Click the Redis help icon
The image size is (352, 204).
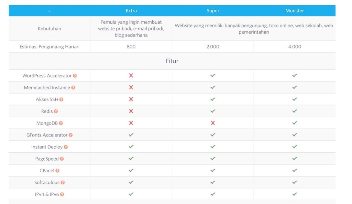click(x=56, y=111)
